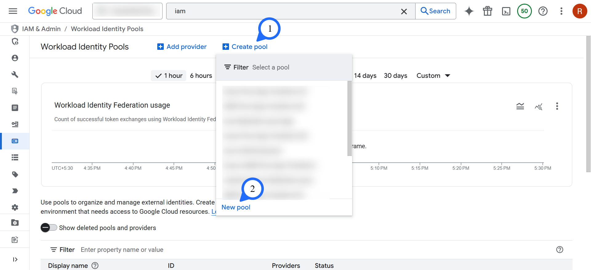Open chart more options menu
Viewport: 591px width, 270px height.
tap(557, 106)
